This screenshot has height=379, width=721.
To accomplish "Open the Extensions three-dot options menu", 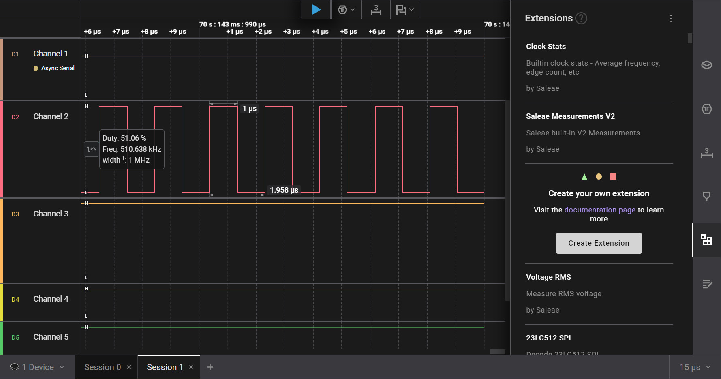I will coord(671,19).
